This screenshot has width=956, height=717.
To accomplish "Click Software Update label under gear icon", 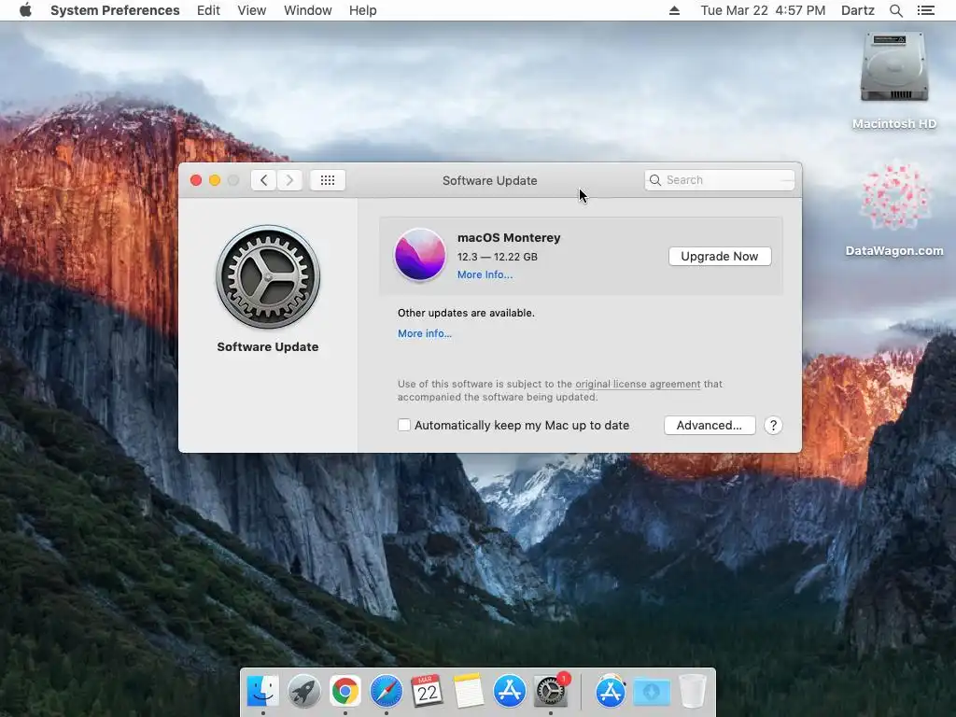I will (268, 347).
